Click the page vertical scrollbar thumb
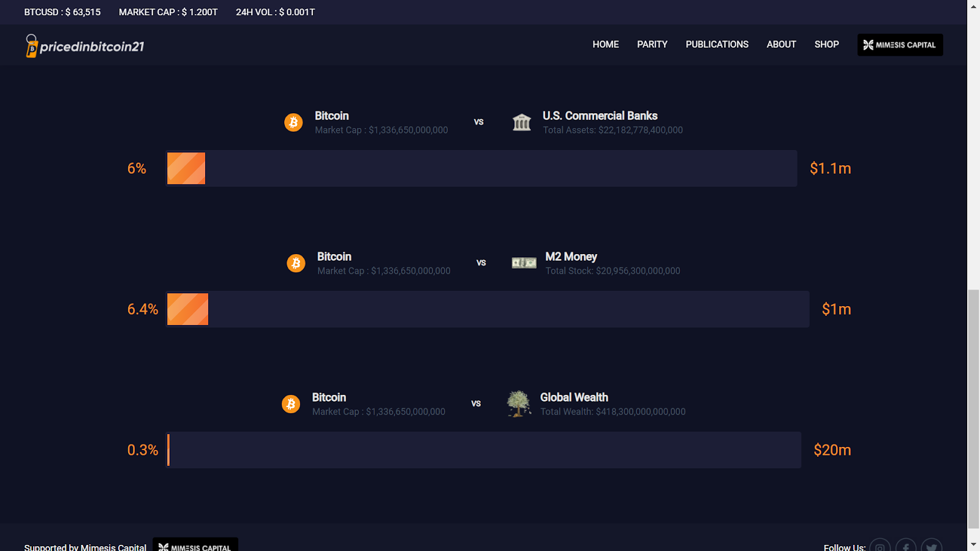 (x=974, y=410)
